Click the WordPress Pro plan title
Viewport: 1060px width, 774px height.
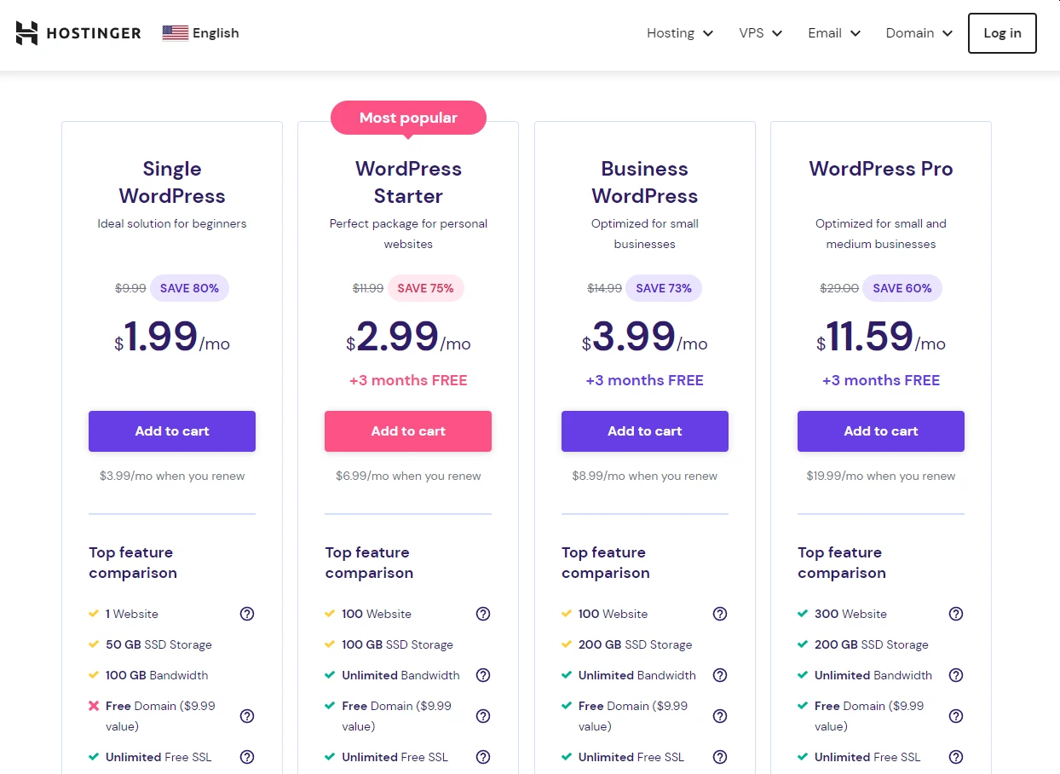[881, 169]
